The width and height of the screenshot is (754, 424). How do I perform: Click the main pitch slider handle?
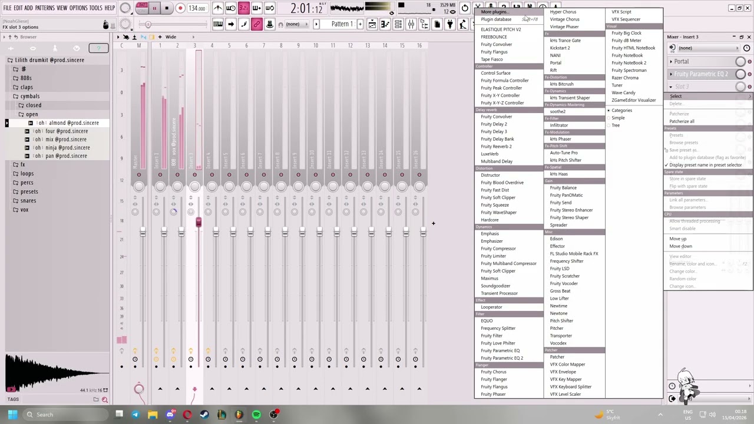[x=148, y=24]
